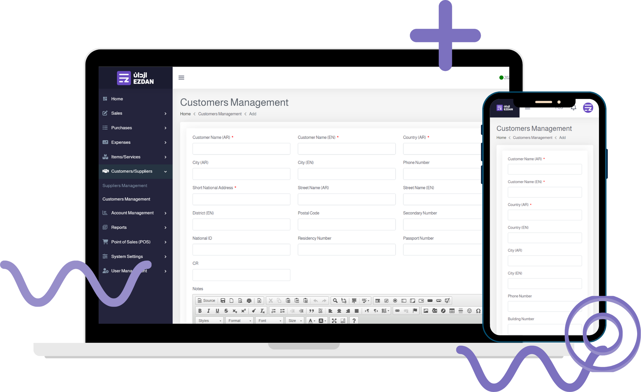Select the Font dropdown in Notes editor
The height and width of the screenshot is (392, 641).
[270, 321]
